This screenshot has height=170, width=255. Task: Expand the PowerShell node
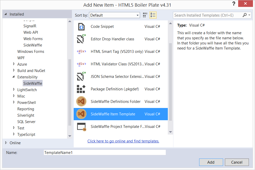14,102
